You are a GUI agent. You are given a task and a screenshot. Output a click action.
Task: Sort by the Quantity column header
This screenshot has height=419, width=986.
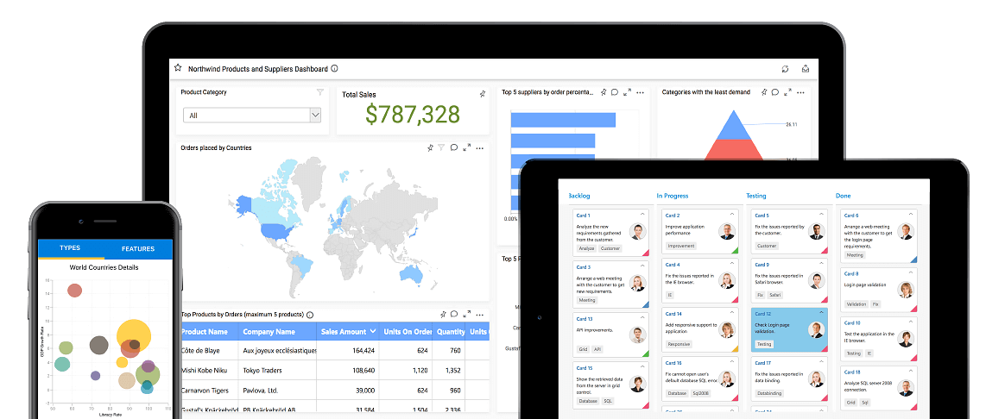pyautogui.click(x=449, y=332)
